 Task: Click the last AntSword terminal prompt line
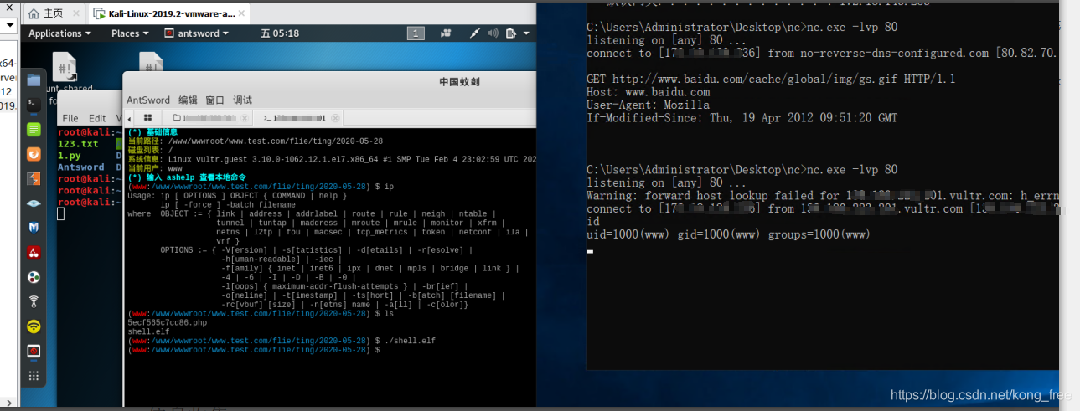click(x=253, y=350)
